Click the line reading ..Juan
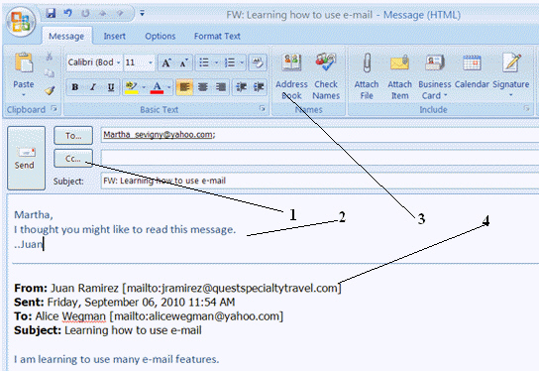The width and height of the screenshot is (539, 371). tap(28, 244)
